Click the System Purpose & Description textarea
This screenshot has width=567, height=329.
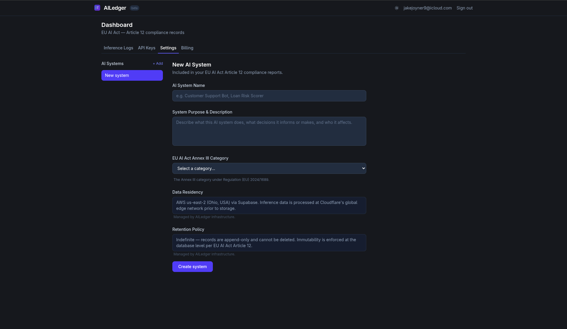click(x=269, y=131)
